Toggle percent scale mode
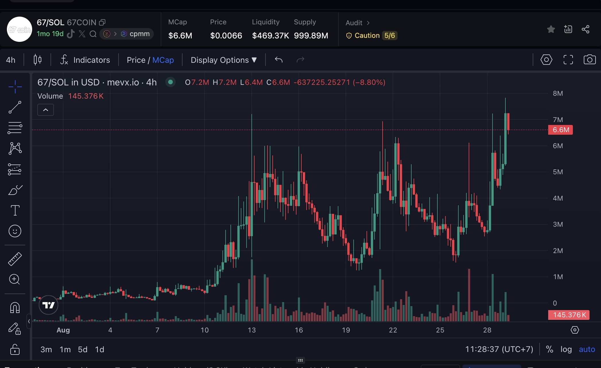Image resolution: width=601 pixels, height=368 pixels. [549, 349]
